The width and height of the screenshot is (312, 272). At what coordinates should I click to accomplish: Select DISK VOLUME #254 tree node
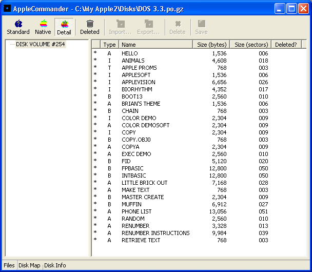(41, 45)
